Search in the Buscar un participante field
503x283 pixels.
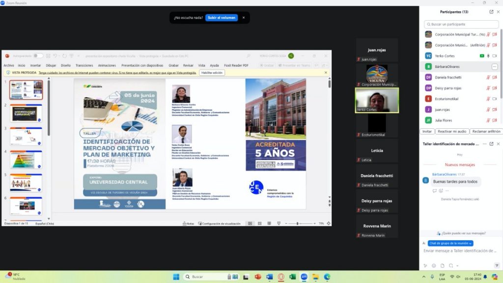point(461,25)
